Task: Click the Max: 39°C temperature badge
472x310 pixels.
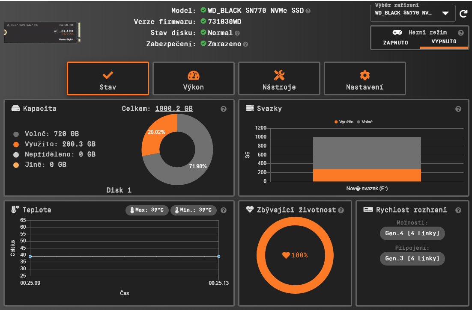Action: 147,210
